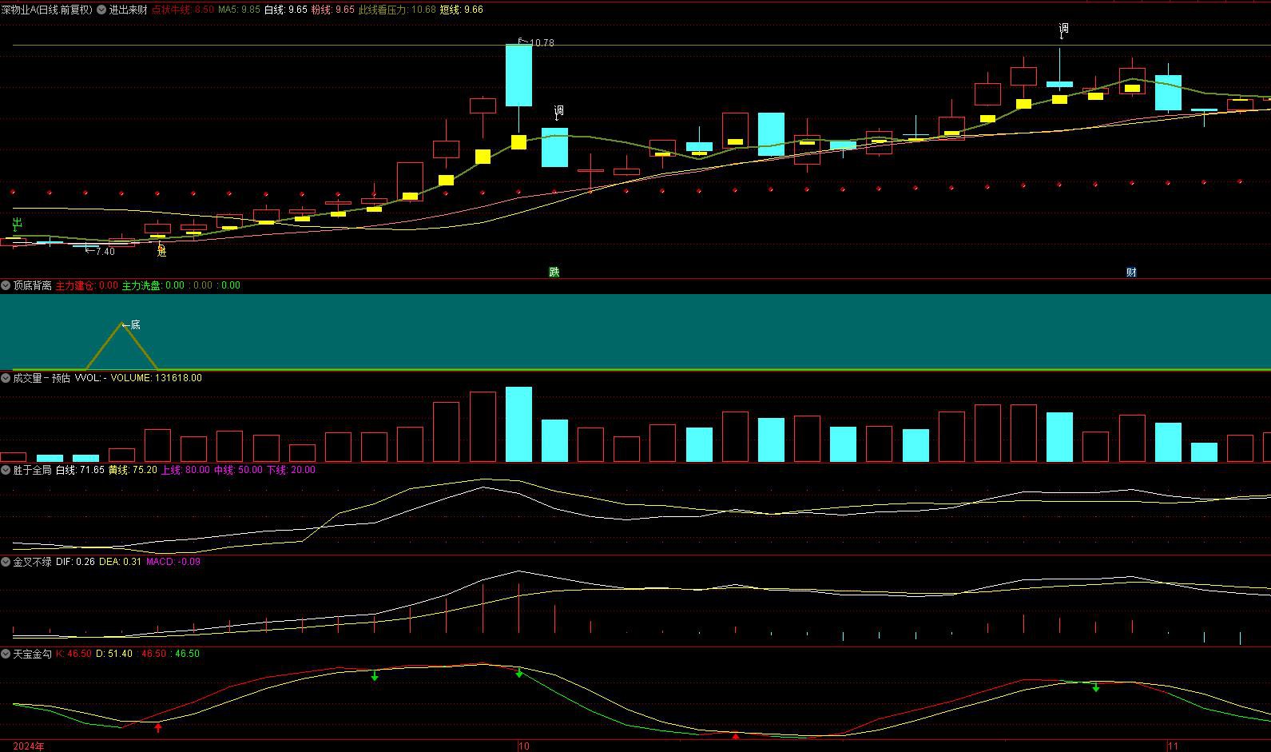Screen dimensions: 1271x752
Task: Open the 天宝金勾 panel dropdown arrow
Action: [x=6, y=654]
